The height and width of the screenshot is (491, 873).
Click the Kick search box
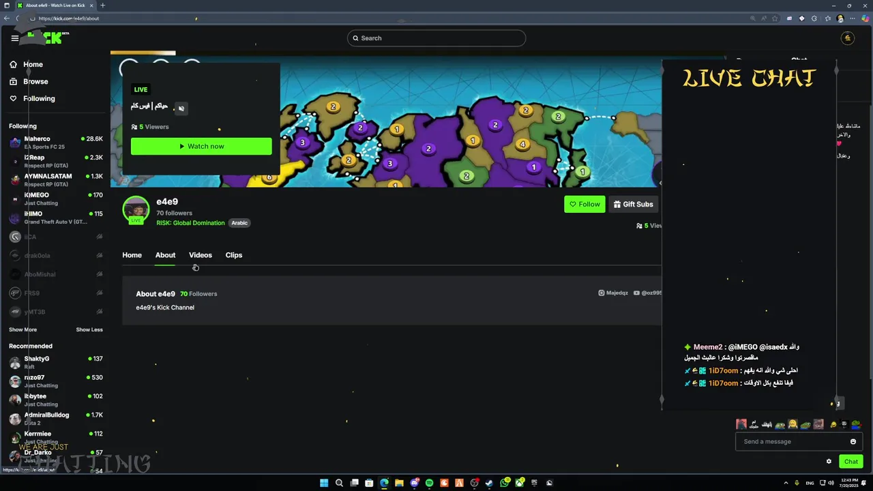[x=436, y=38]
